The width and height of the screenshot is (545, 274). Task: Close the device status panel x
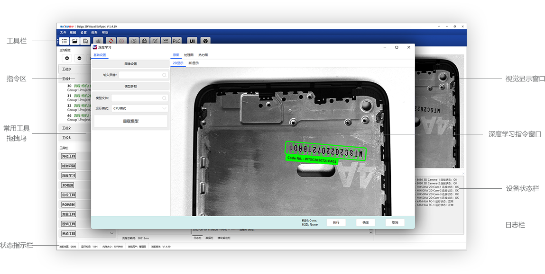[463, 173]
